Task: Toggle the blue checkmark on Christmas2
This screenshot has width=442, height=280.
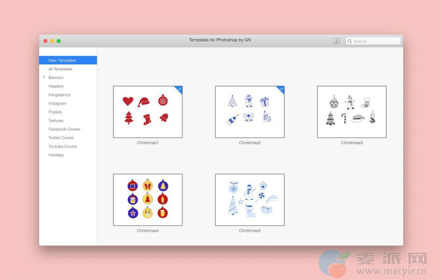Action: pyautogui.click(x=281, y=89)
